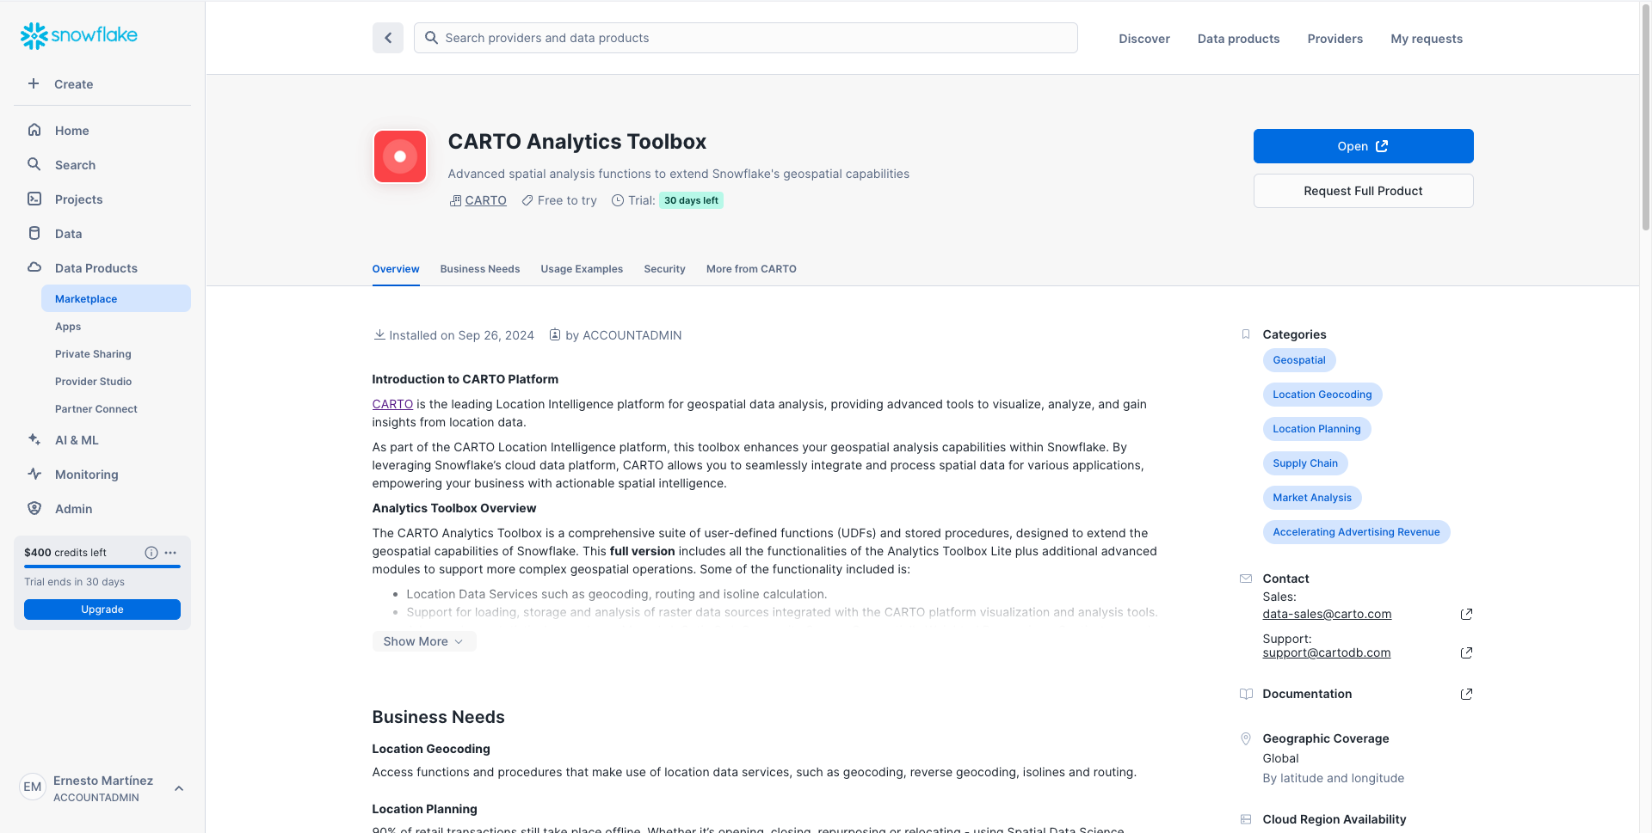Viewport: 1652px width, 833px height.
Task: Open the Providers top navigation item
Action: tap(1335, 39)
